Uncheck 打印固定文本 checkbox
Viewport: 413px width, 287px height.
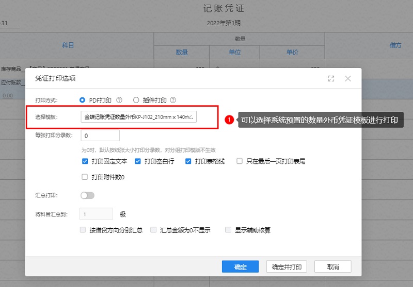pyautogui.click(x=85, y=161)
